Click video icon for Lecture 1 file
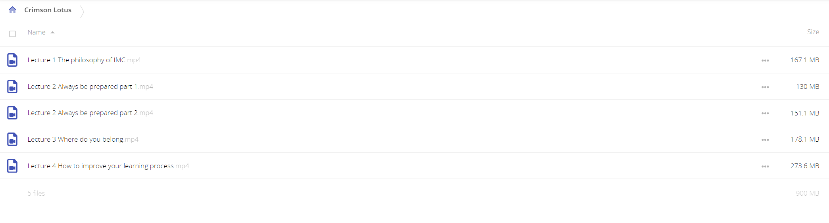The width and height of the screenshot is (829, 223). pos(12,60)
